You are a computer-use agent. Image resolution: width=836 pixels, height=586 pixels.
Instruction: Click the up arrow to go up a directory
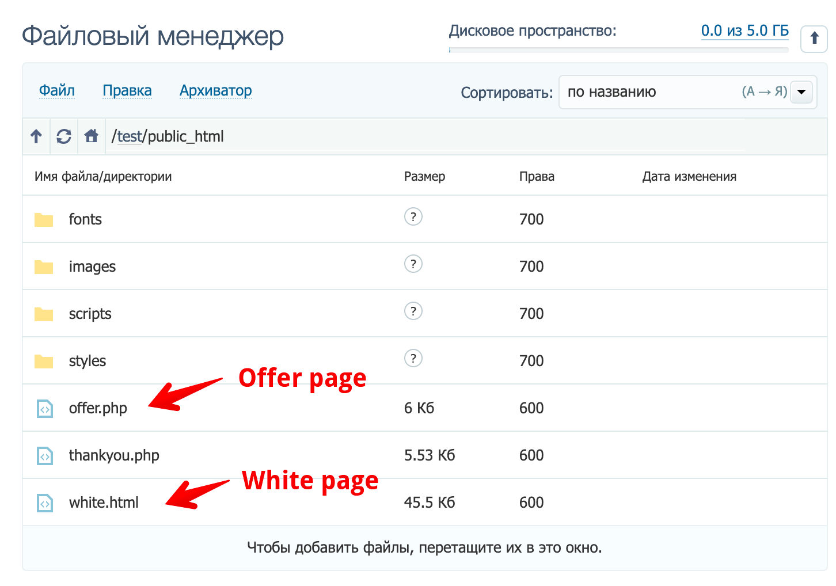point(36,136)
